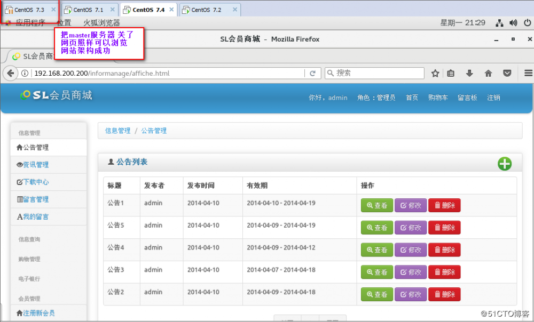Click the 删除 button for 公告5
Screen dimensions: 534x322
(x=444, y=227)
